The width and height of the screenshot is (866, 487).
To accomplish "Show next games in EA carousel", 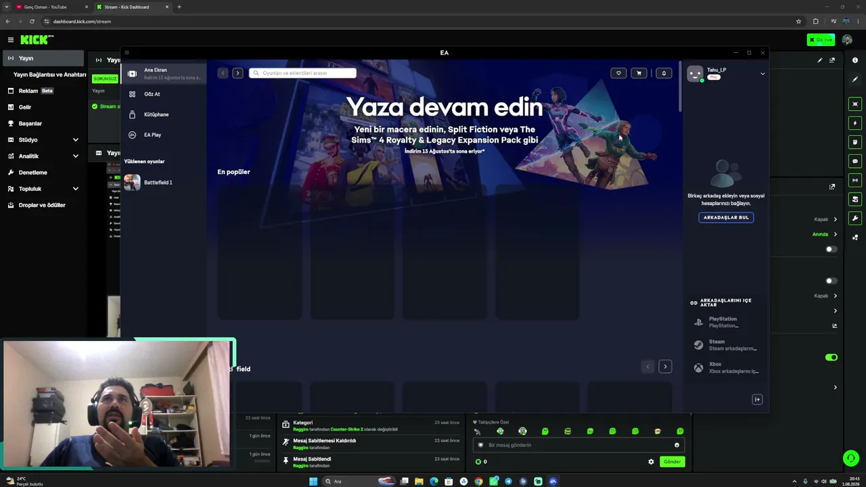I will click(x=665, y=367).
